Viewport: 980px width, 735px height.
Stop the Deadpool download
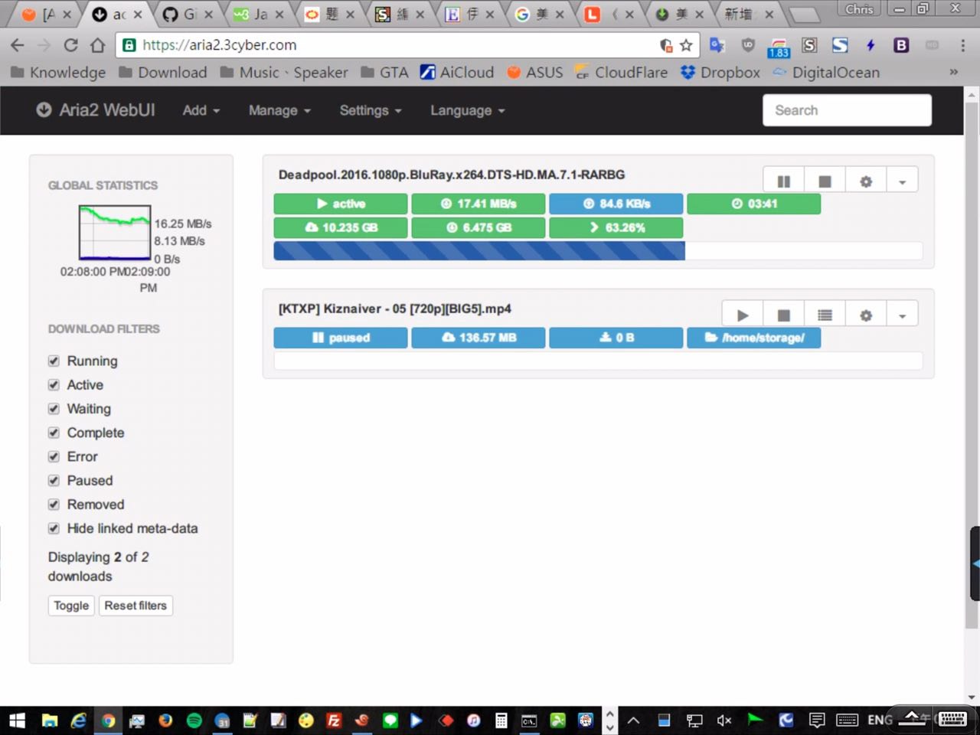[825, 181]
